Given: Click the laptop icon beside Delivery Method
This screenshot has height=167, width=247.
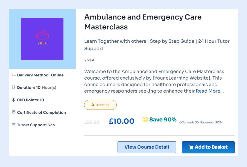Looking at the screenshot, I should [13, 75].
